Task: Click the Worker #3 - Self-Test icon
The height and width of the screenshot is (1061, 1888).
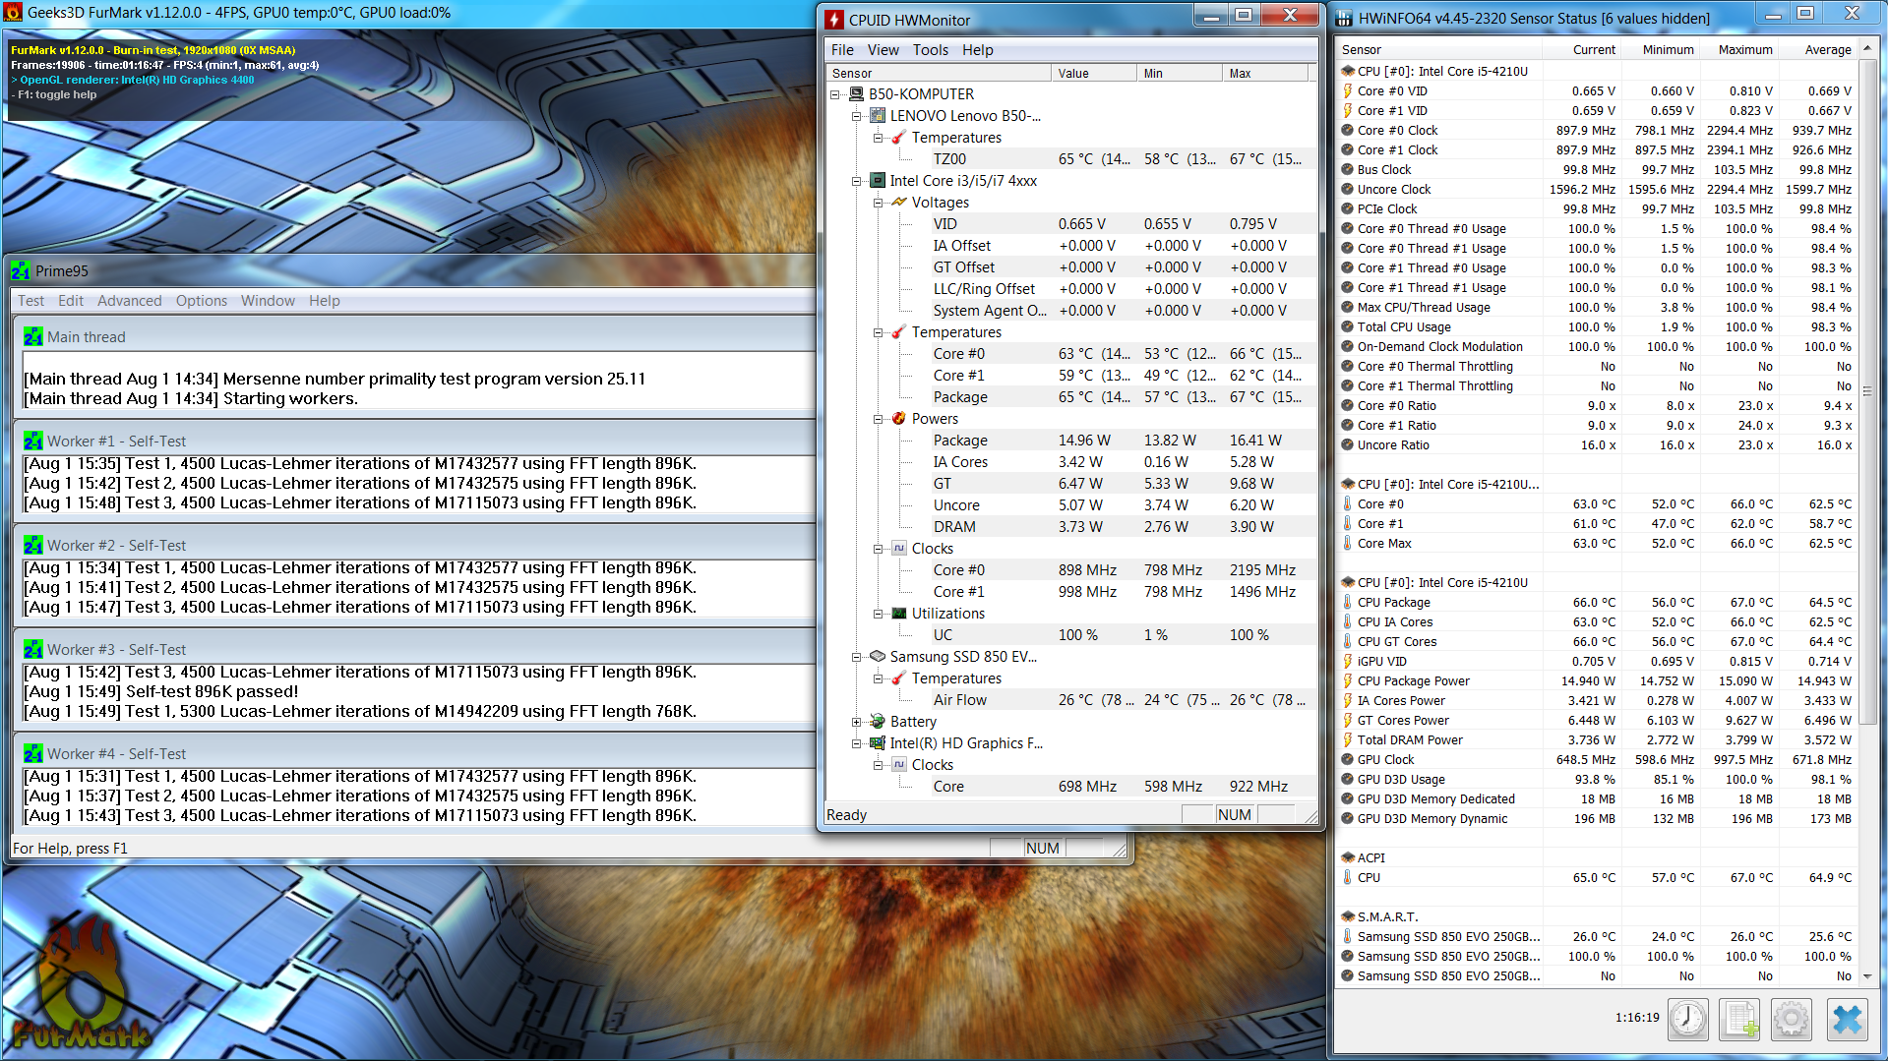Action: tap(33, 650)
